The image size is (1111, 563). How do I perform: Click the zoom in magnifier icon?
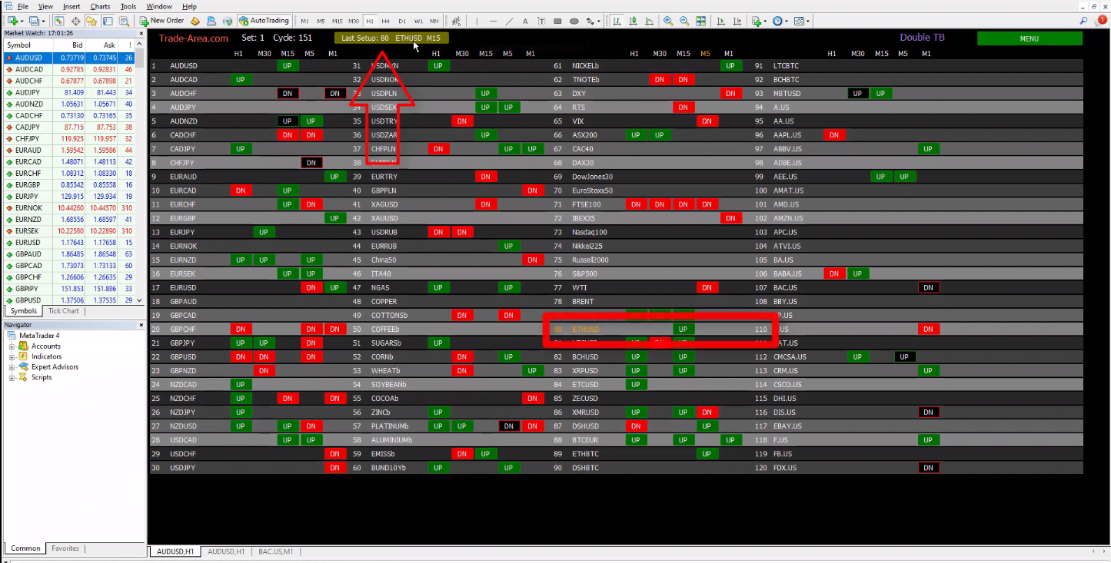point(668,21)
